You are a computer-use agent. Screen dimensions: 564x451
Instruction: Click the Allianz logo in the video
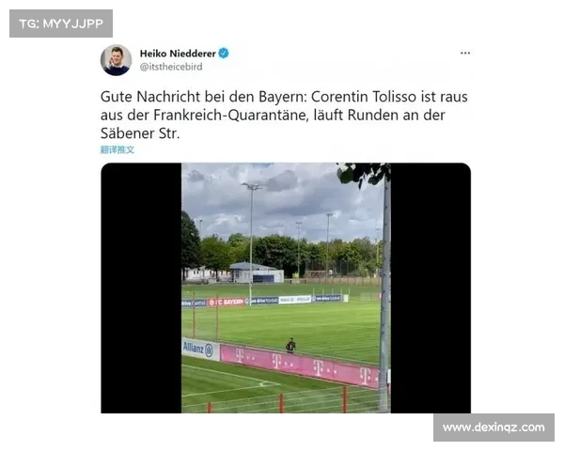198,349
